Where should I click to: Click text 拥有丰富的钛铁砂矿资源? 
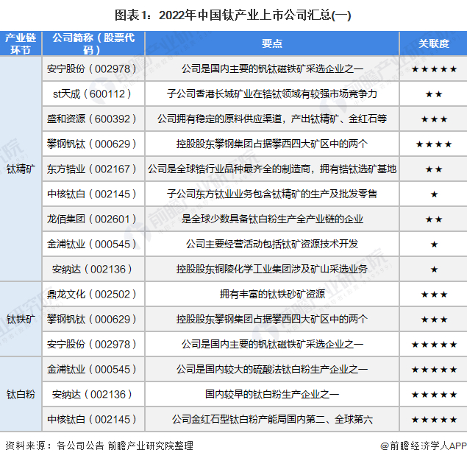click(272, 295)
